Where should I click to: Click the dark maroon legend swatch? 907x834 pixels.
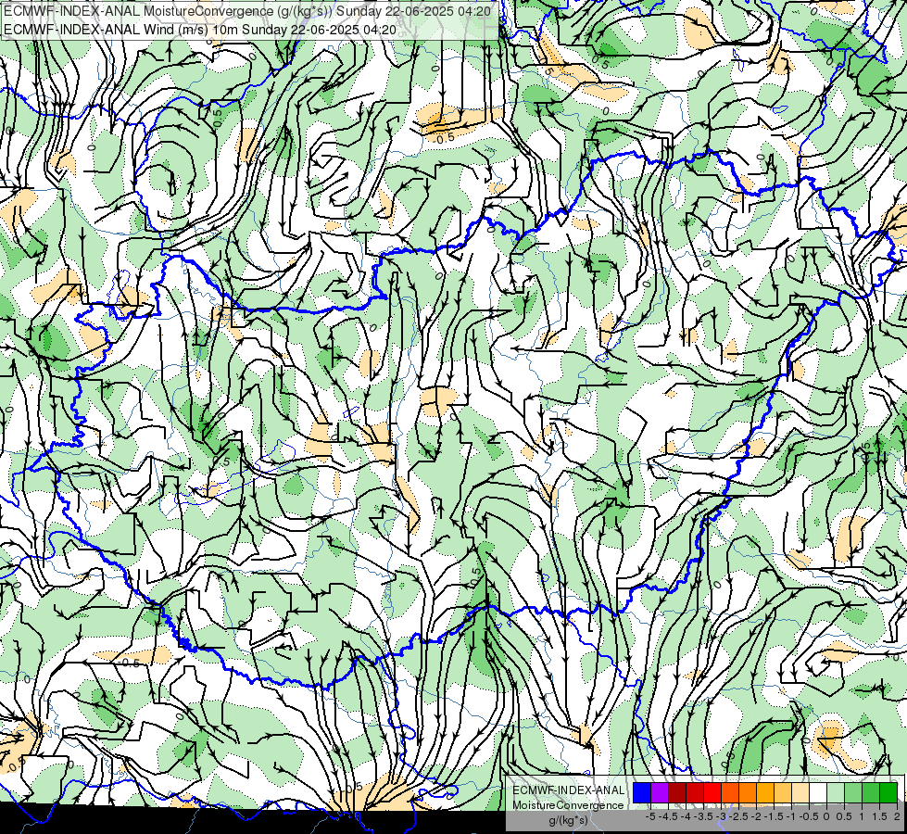(x=677, y=793)
